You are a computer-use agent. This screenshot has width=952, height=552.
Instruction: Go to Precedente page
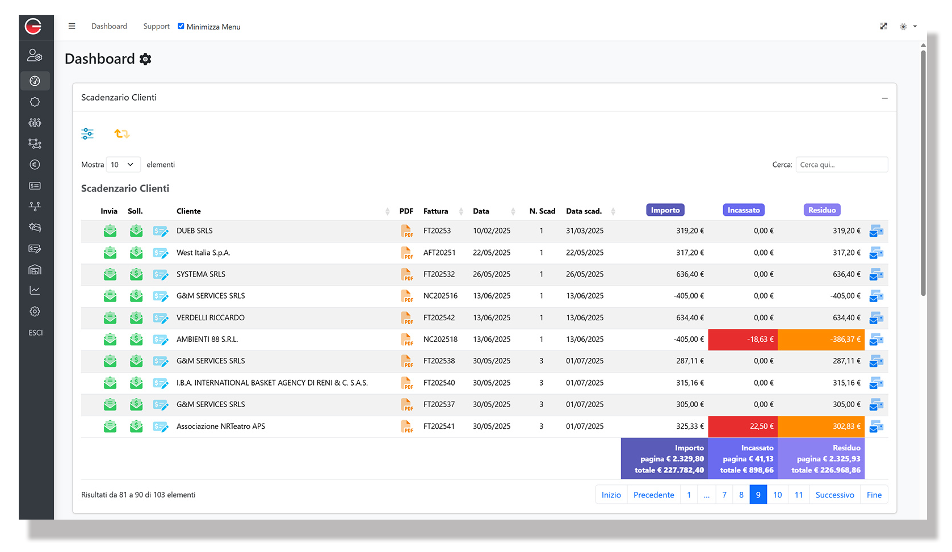tap(654, 495)
